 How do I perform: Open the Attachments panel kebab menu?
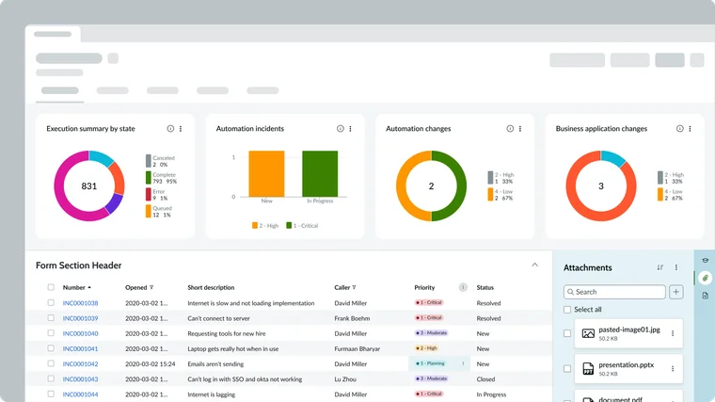coord(675,268)
